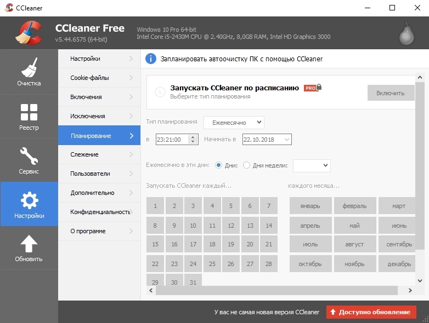Expand the Начинать в date picker
429x323 pixels.
click(x=286, y=140)
